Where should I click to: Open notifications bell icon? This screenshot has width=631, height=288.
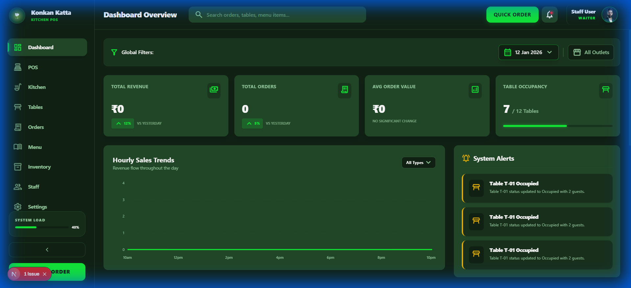click(549, 15)
